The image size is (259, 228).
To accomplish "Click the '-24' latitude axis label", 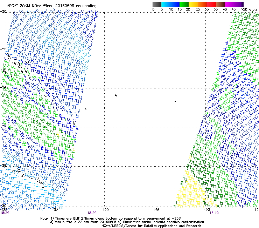I will 3,87.
